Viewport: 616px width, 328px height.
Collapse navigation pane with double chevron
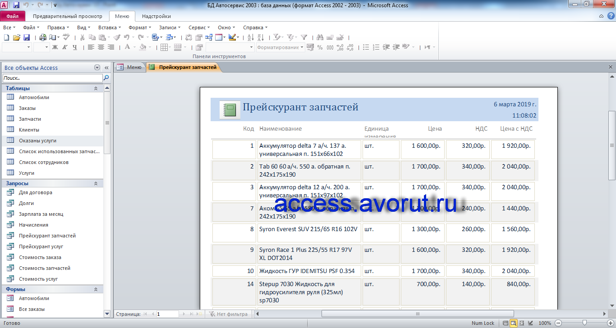(107, 68)
